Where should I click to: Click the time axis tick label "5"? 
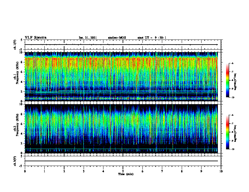pos(123,171)
